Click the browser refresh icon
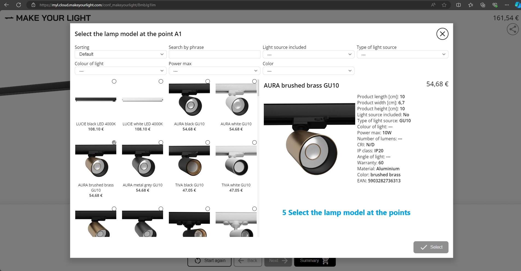Viewport: 521px width, 271px height. tap(19, 5)
